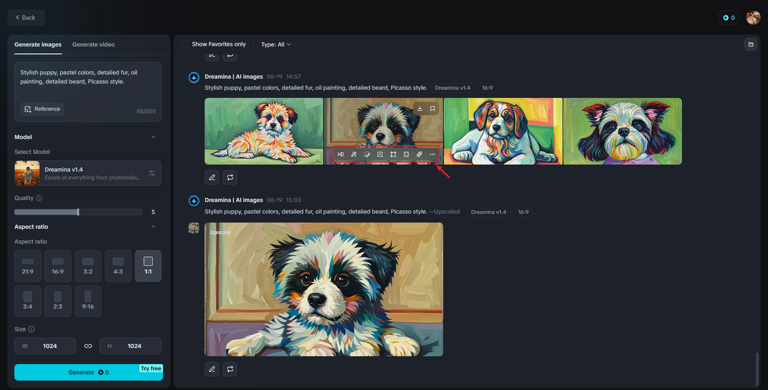The width and height of the screenshot is (768, 390).
Task: Open the Type: All filter dropdown
Action: (276, 44)
